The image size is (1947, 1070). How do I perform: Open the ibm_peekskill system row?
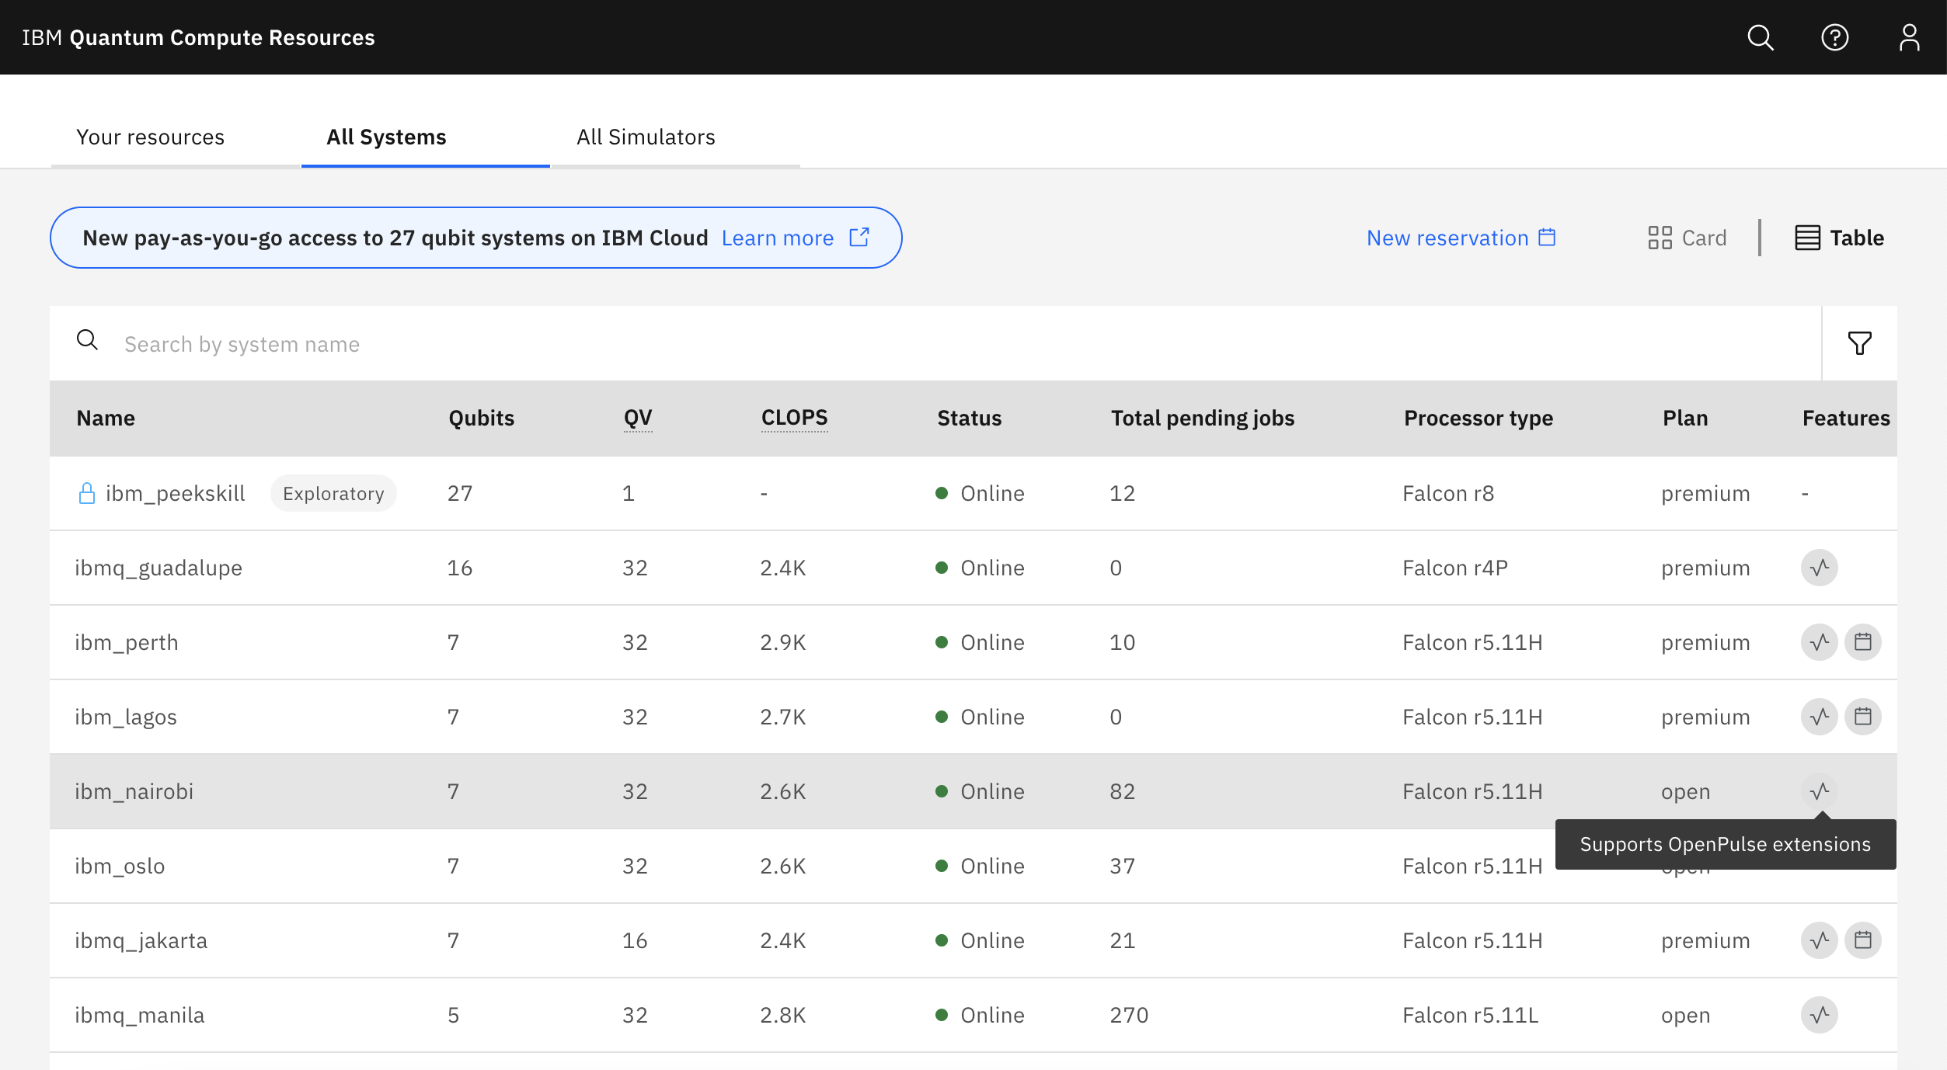click(x=973, y=493)
